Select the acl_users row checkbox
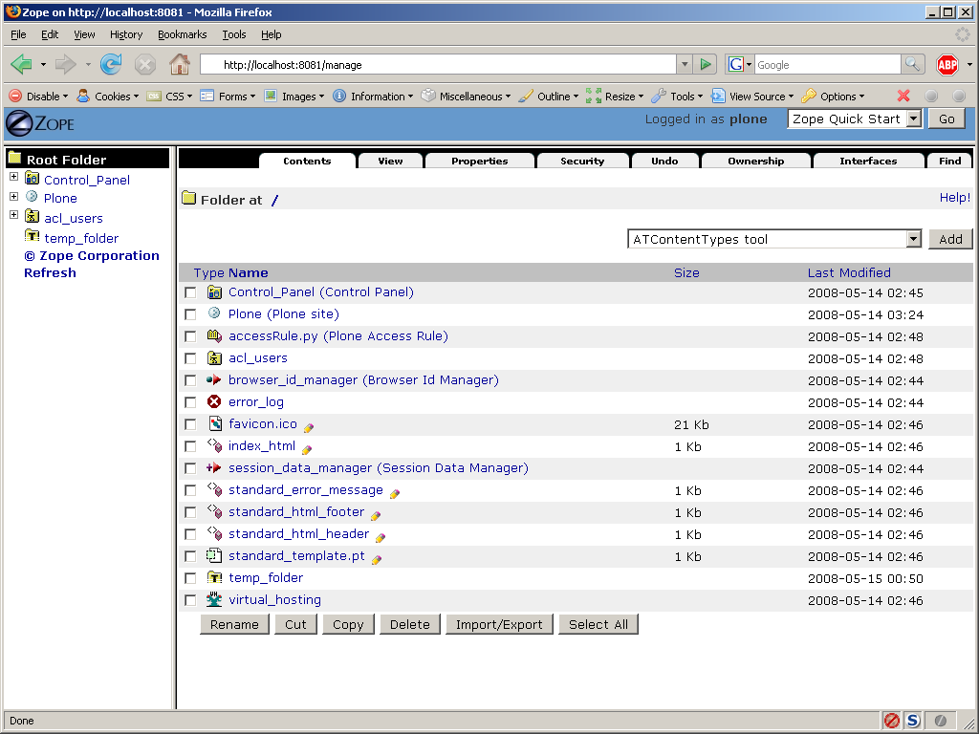The image size is (979, 734). pos(190,359)
